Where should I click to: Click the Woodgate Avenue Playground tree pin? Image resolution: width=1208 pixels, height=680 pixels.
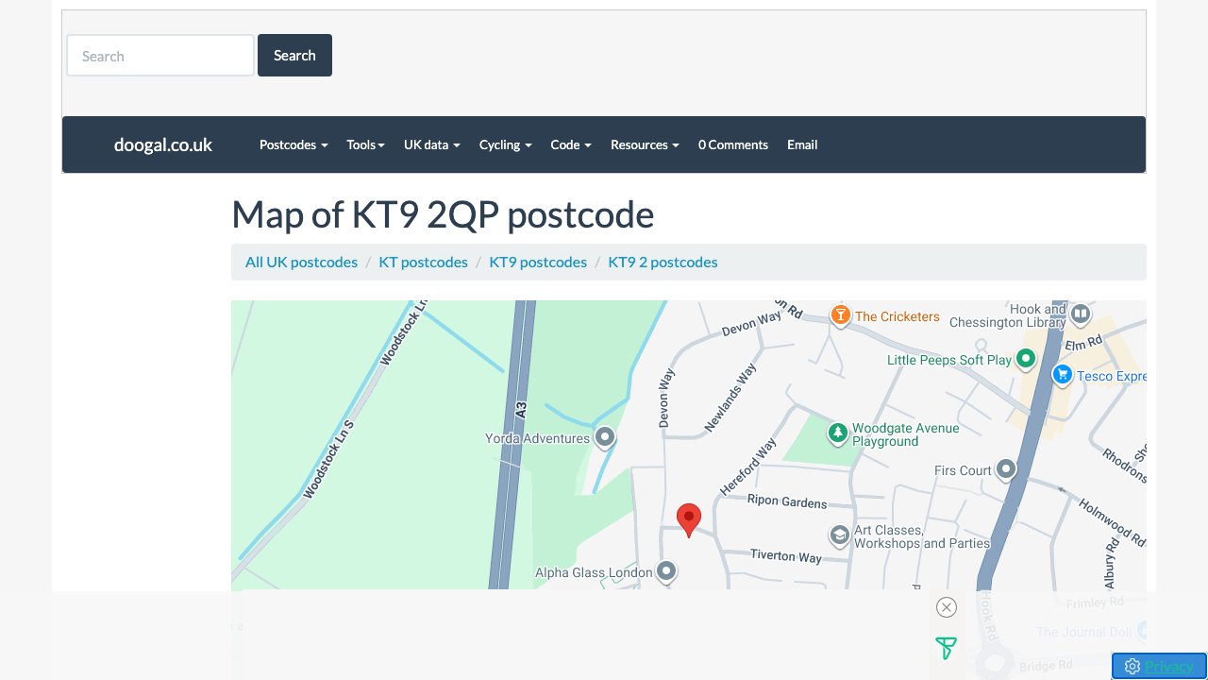(x=837, y=433)
